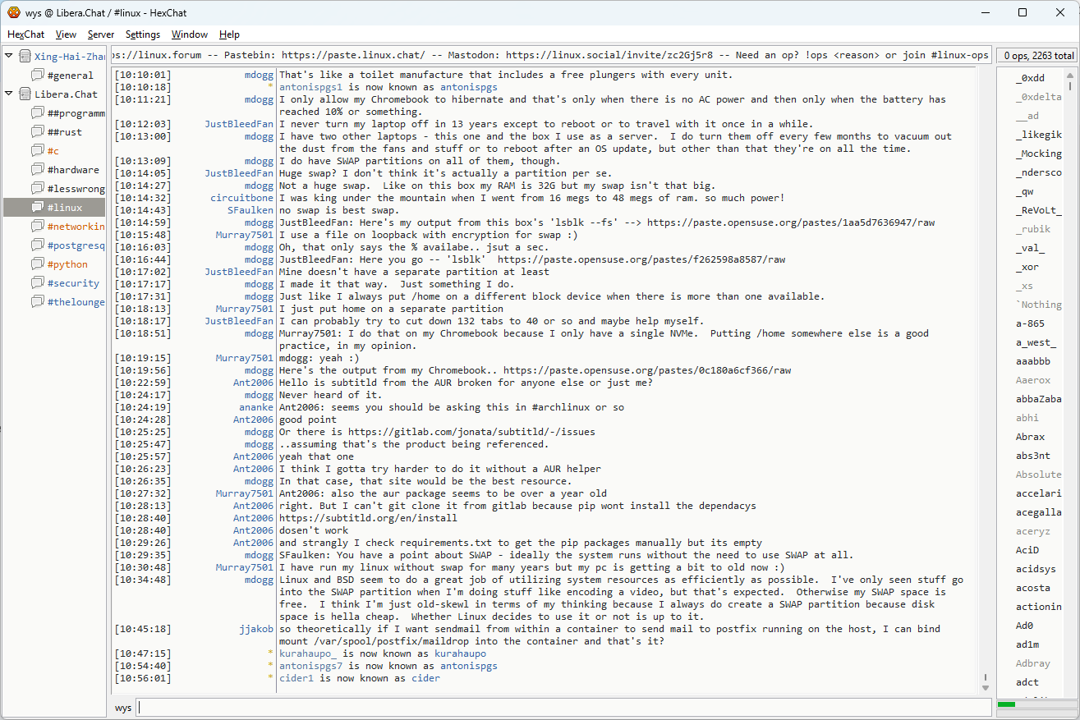Click the wys nickname button
This screenshot has height=720, width=1080.
point(123,708)
